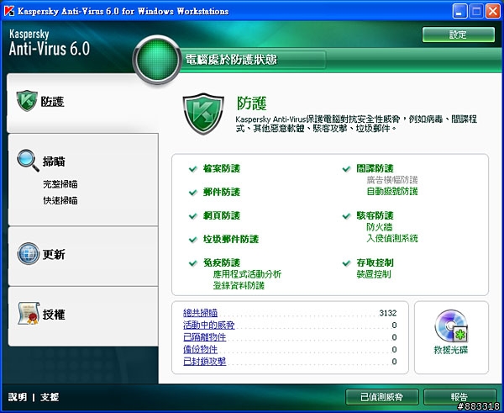
Task: Open 垃圾郵件防護 component
Action: coord(231,239)
